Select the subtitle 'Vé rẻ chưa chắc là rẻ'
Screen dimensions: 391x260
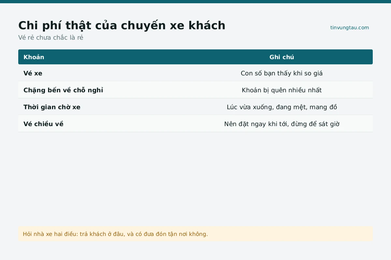click(x=51, y=37)
